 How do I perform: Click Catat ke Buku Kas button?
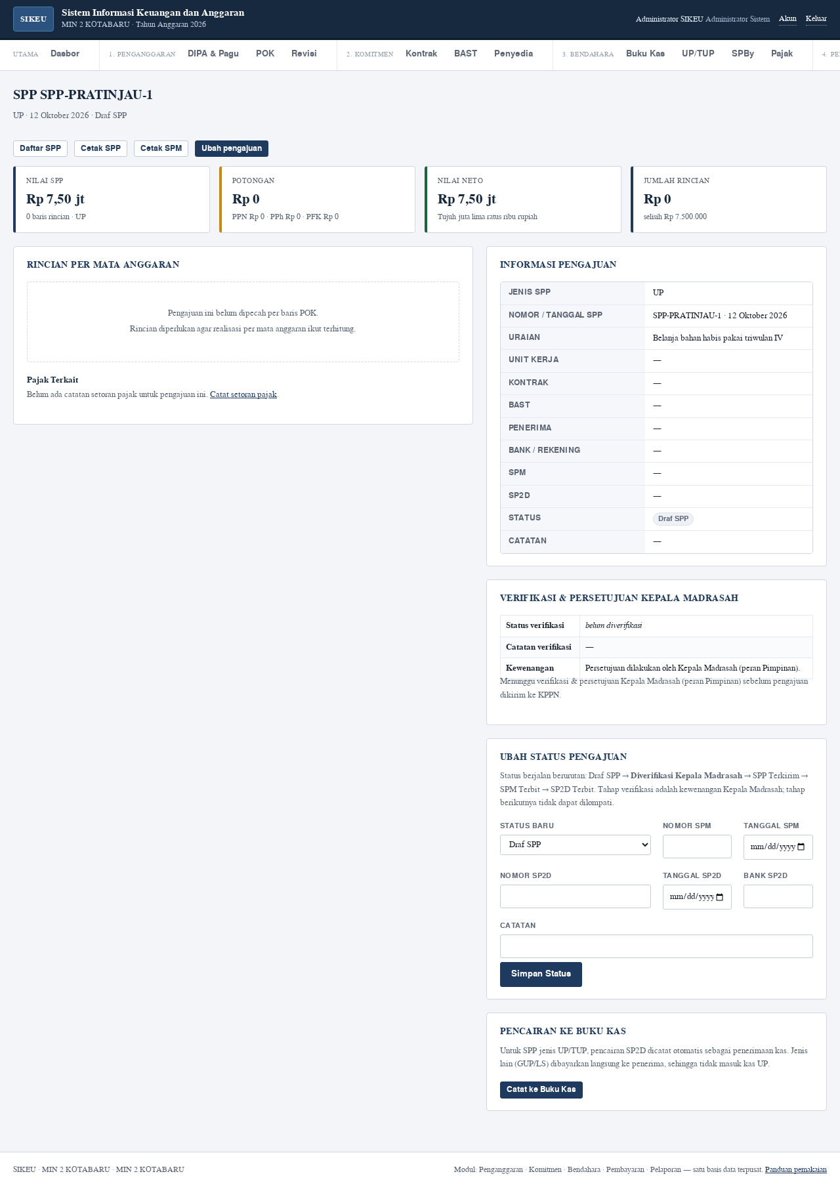pos(541,1089)
